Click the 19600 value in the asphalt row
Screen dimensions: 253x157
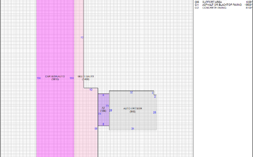(x=248, y=5)
